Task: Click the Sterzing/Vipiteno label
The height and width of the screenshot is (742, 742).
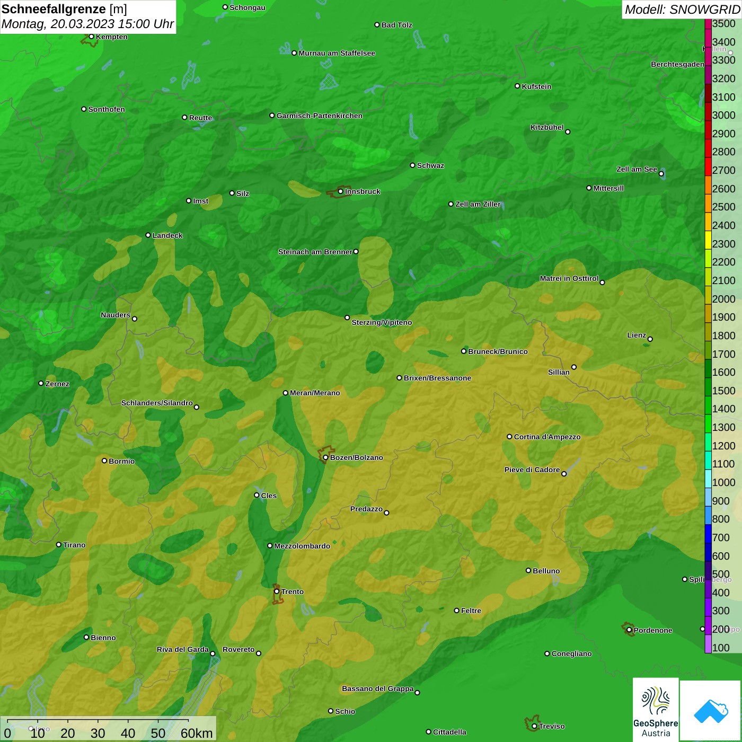Action: (x=382, y=322)
